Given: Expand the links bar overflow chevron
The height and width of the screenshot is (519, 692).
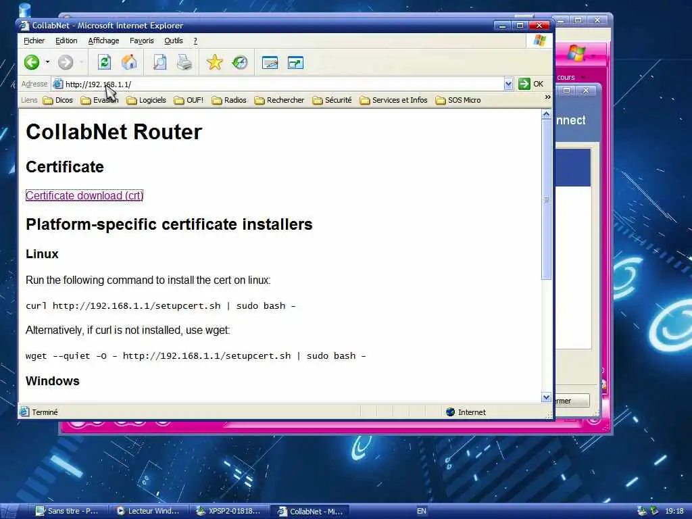Looking at the screenshot, I should point(547,97).
